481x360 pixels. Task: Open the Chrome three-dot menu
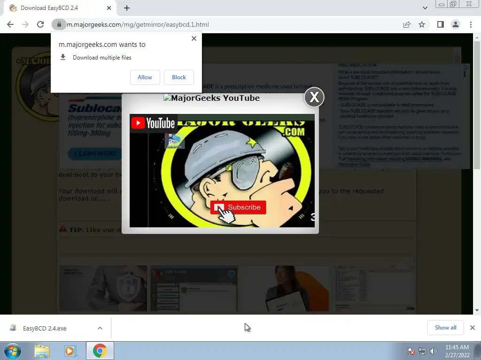click(x=471, y=24)
